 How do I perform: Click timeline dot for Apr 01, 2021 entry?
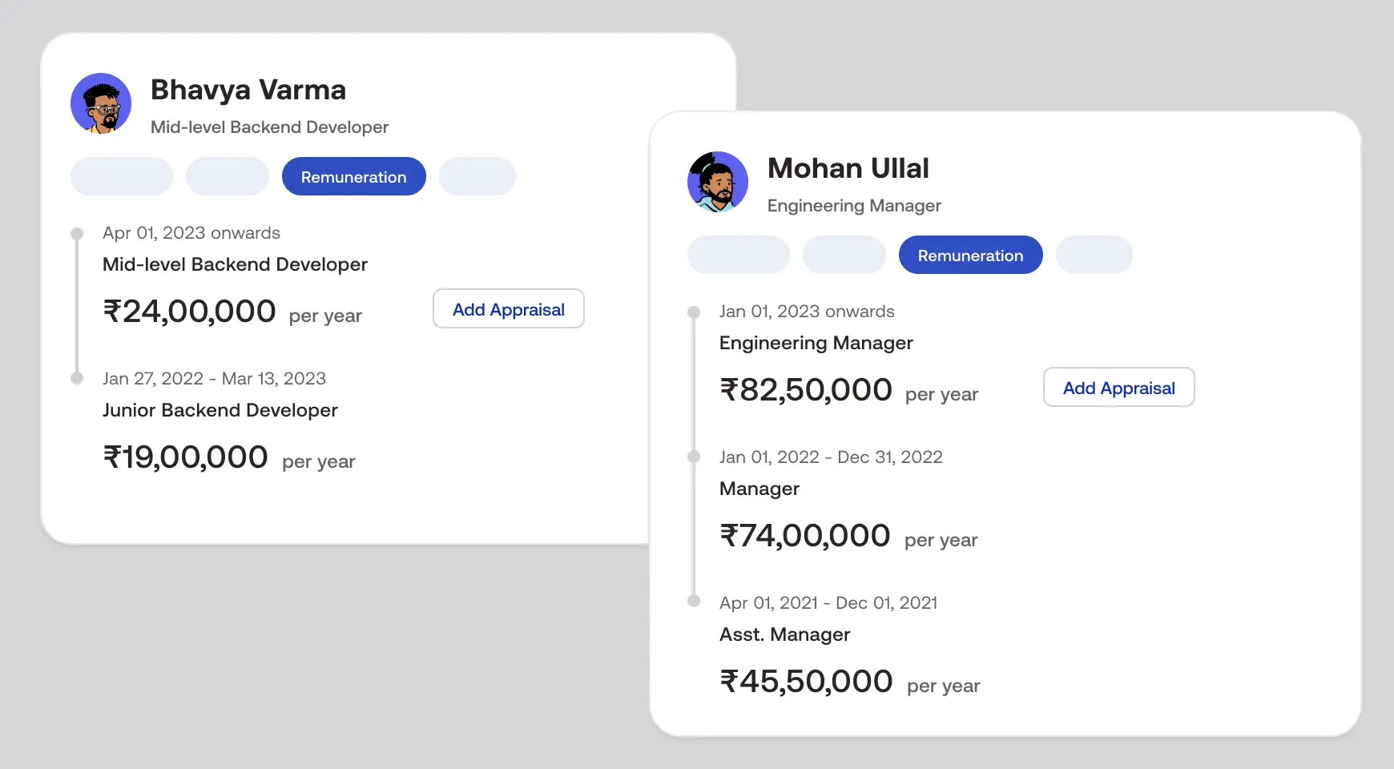(x=694, y=601)
